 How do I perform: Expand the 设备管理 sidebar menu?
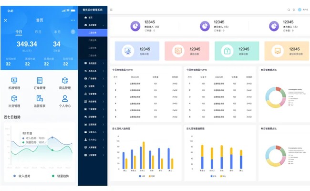click(92, 94)
